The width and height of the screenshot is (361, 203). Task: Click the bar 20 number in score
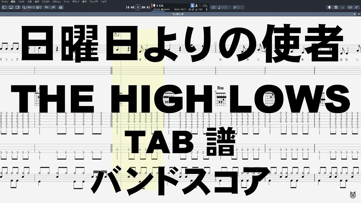click(215, 43)
